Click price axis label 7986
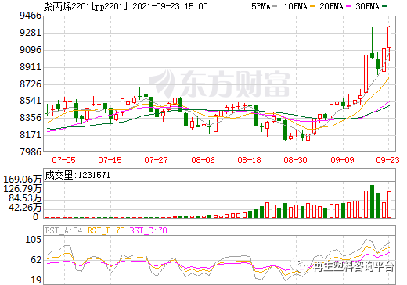The height and width of the screenshot is (285, 407). pos(31,151)
